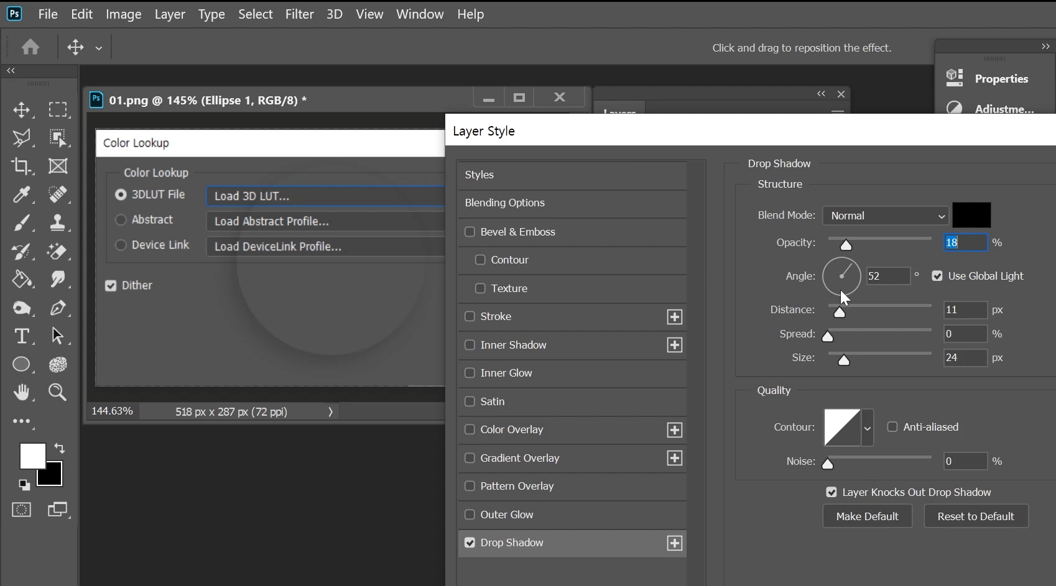Screen dimensions: 1056x586
Task: Select the History Brush tool
Action: point(22,251)
